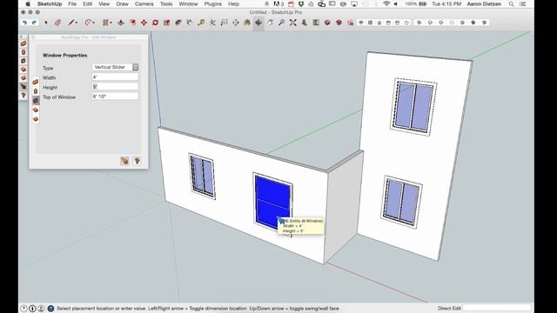Viewport: 557px width, 313px height.
Task: Open the Tools menu
Action: pos(166,3)
